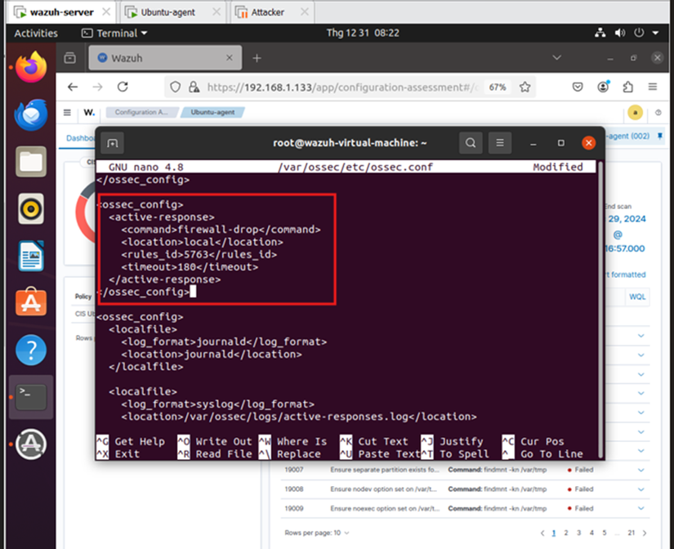Open a new Firefox tab

point(257,58)
